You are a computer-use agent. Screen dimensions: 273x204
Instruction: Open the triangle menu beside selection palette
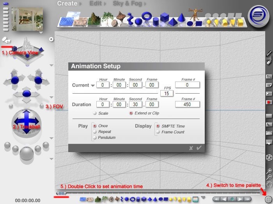[203, 198]
